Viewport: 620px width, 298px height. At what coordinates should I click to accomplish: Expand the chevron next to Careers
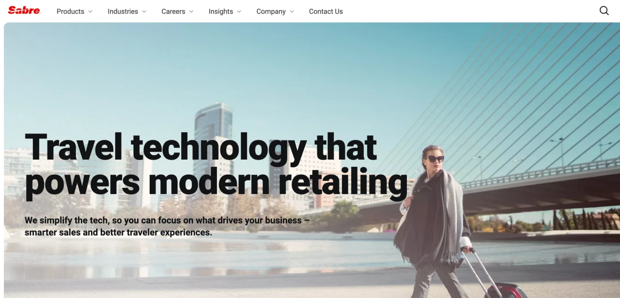[x=191, y=12]
